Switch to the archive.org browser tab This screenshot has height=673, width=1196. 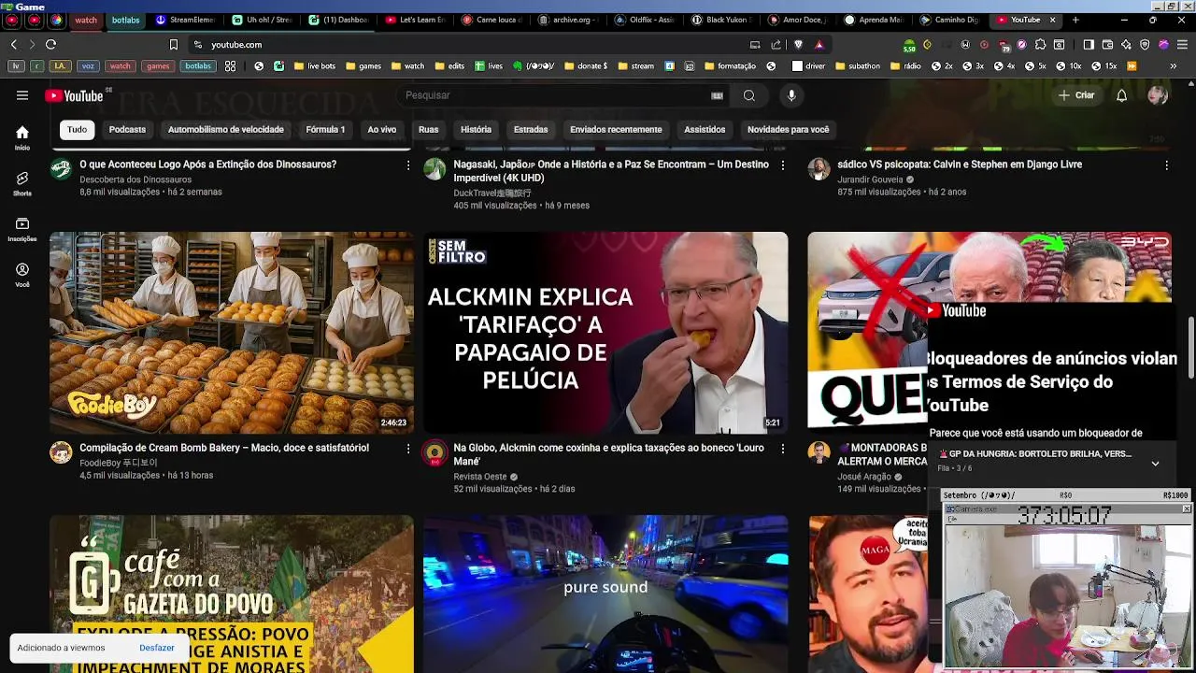tap(570, 20)
